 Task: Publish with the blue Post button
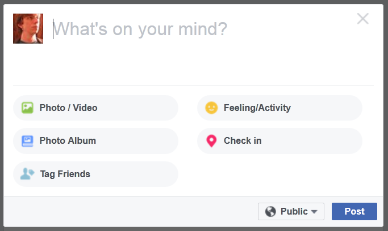pyautogui.click(x=354, y=212)
